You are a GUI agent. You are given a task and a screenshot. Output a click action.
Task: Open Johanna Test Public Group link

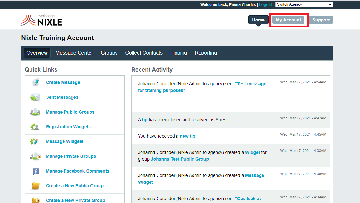(x=180, y=159)
